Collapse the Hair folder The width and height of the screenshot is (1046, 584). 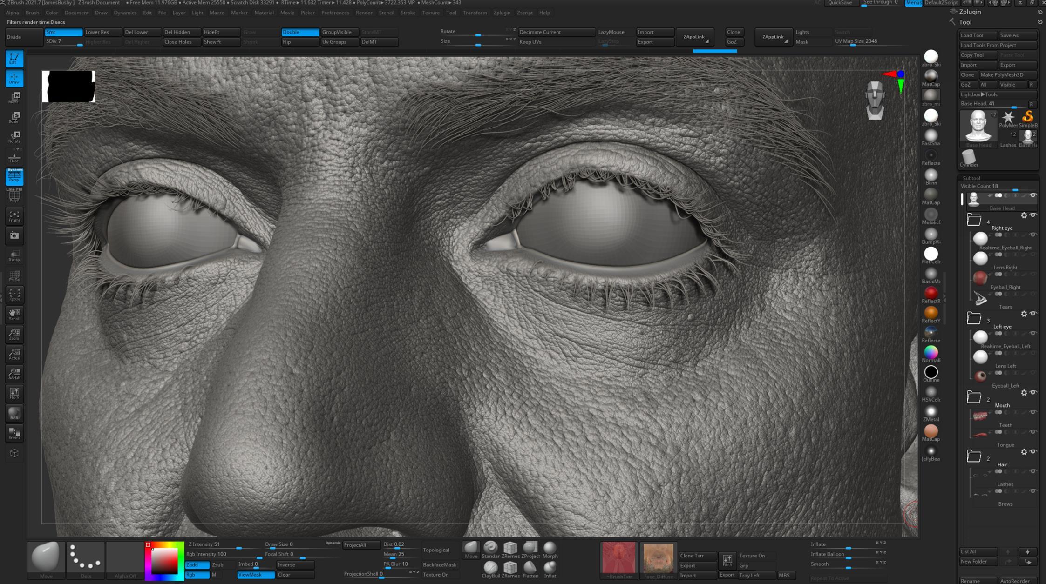pos(974,456)
